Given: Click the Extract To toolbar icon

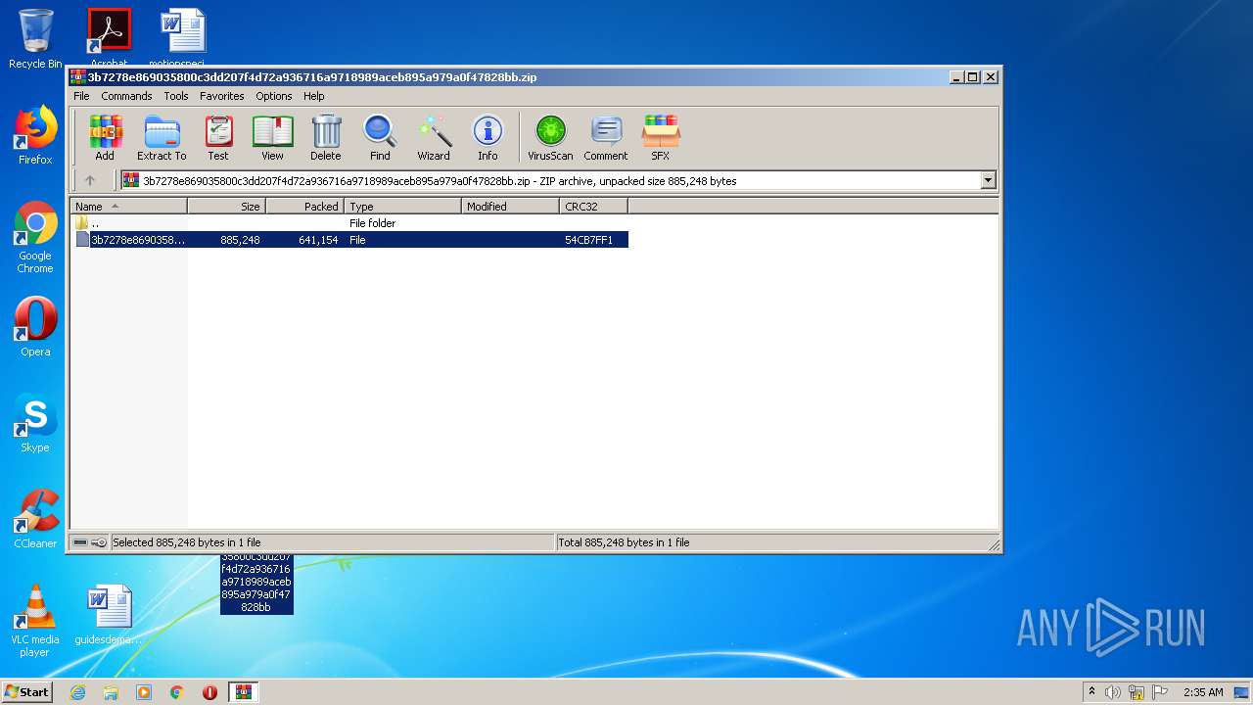Looking at the screenshot, I should click(x=162, y=137).
